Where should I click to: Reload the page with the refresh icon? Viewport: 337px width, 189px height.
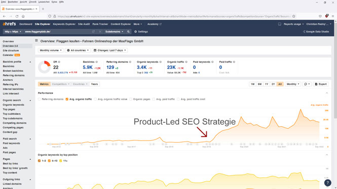click(x=17, y=16)
